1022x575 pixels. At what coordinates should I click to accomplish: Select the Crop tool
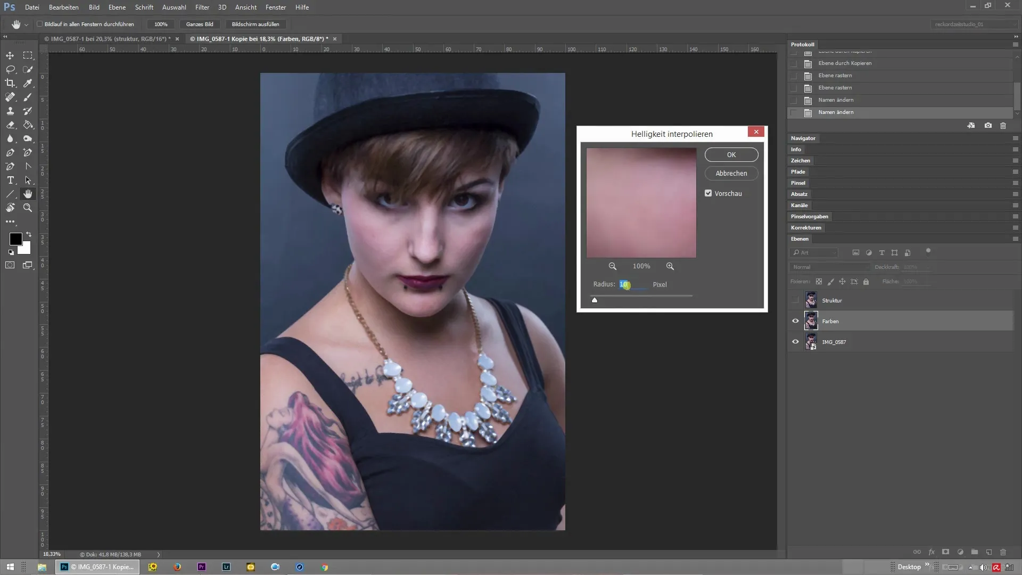[x=10, y=83]
